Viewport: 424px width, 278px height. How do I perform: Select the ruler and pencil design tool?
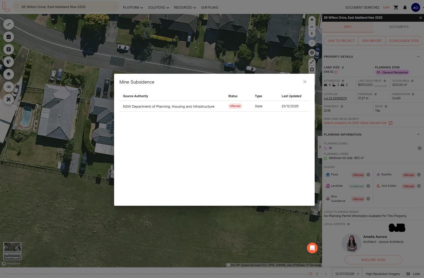pos(9,99)
